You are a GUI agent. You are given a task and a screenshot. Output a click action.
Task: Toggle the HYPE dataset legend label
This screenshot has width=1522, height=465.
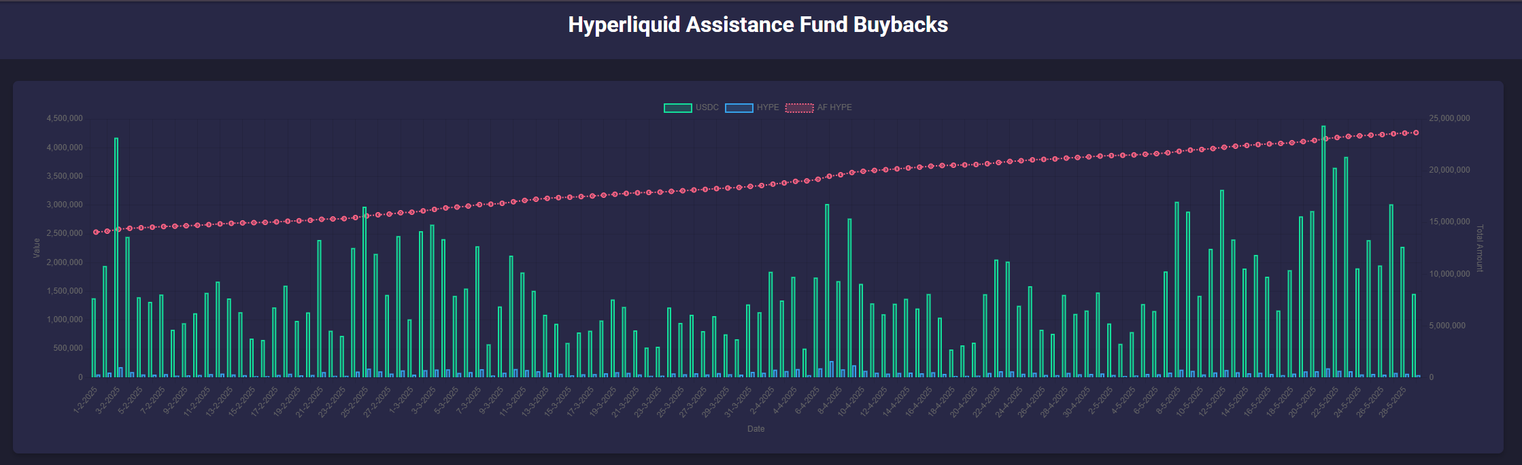[767, 107]
